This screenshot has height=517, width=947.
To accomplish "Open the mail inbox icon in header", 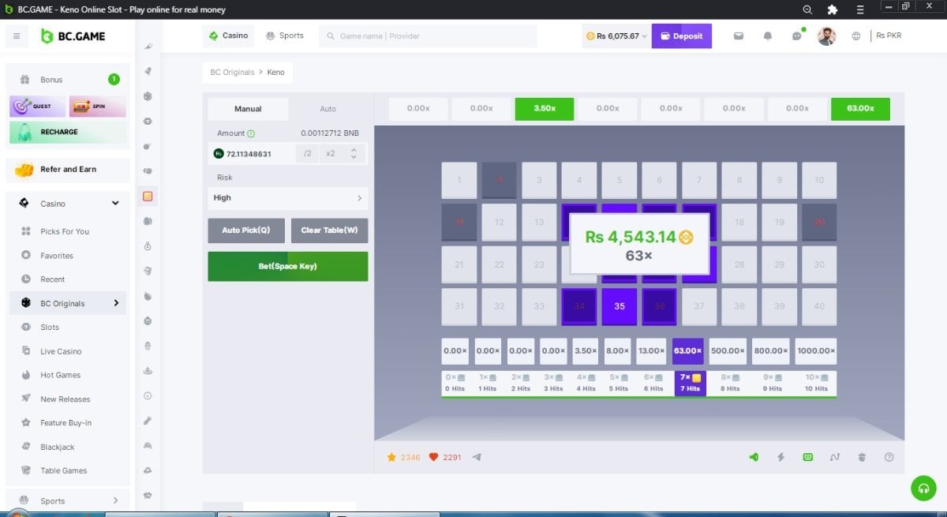I will pos(739,36).
